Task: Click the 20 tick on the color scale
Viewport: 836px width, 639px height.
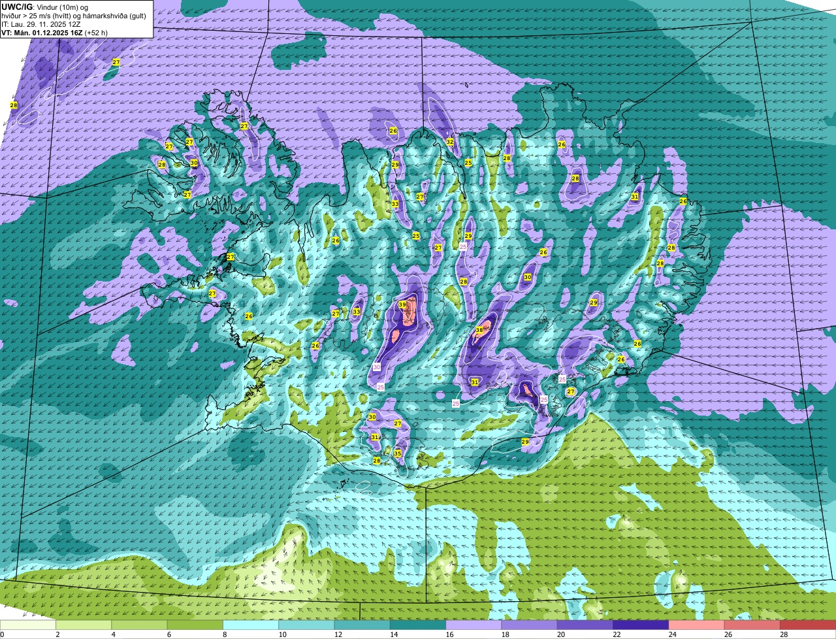Action: (561, 634)
